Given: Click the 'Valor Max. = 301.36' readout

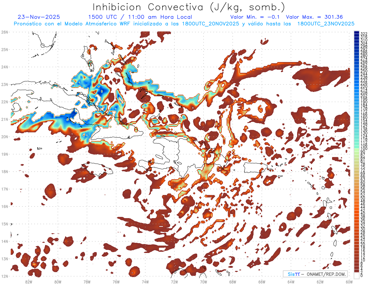Looking at the screenshot, I should coord(314,17).
